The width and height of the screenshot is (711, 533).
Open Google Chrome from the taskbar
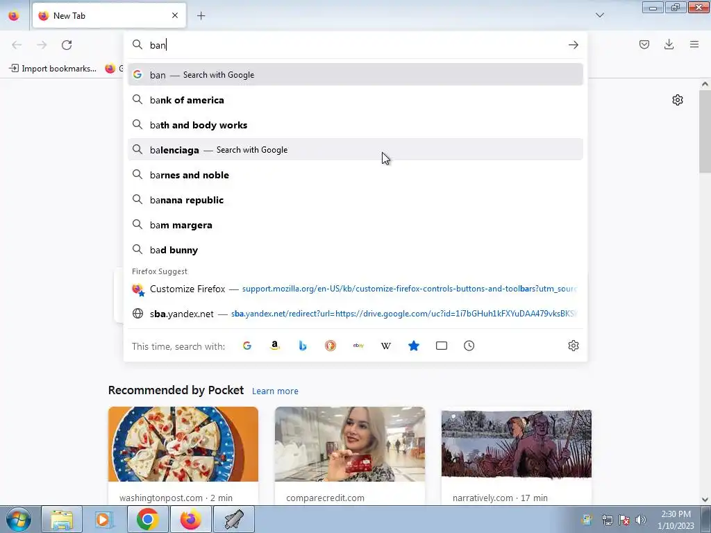pos(147,519)
